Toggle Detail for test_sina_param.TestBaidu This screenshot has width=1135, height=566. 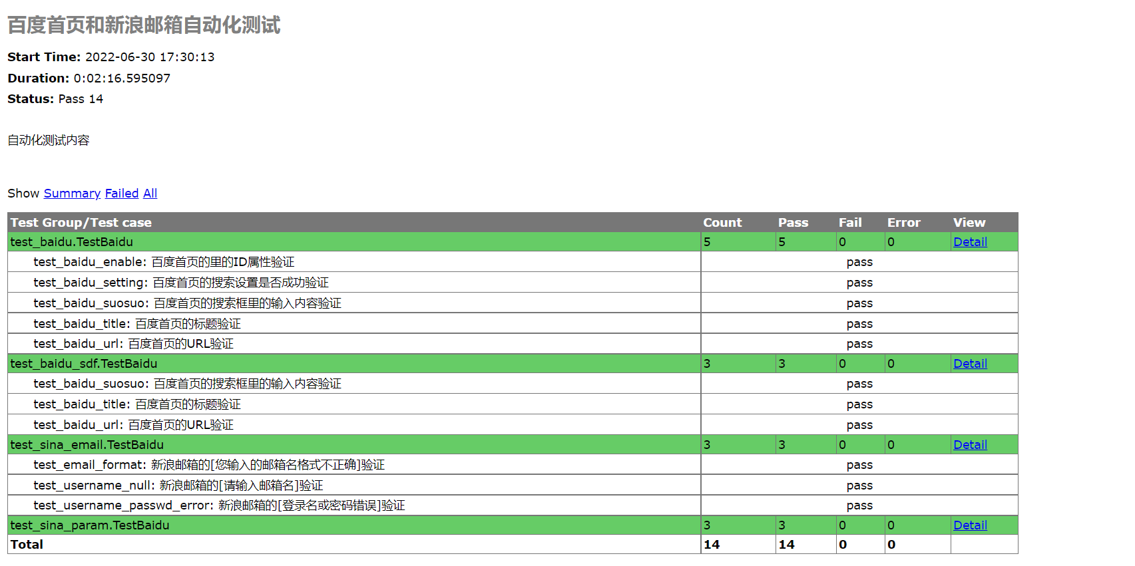coord(970,525)
